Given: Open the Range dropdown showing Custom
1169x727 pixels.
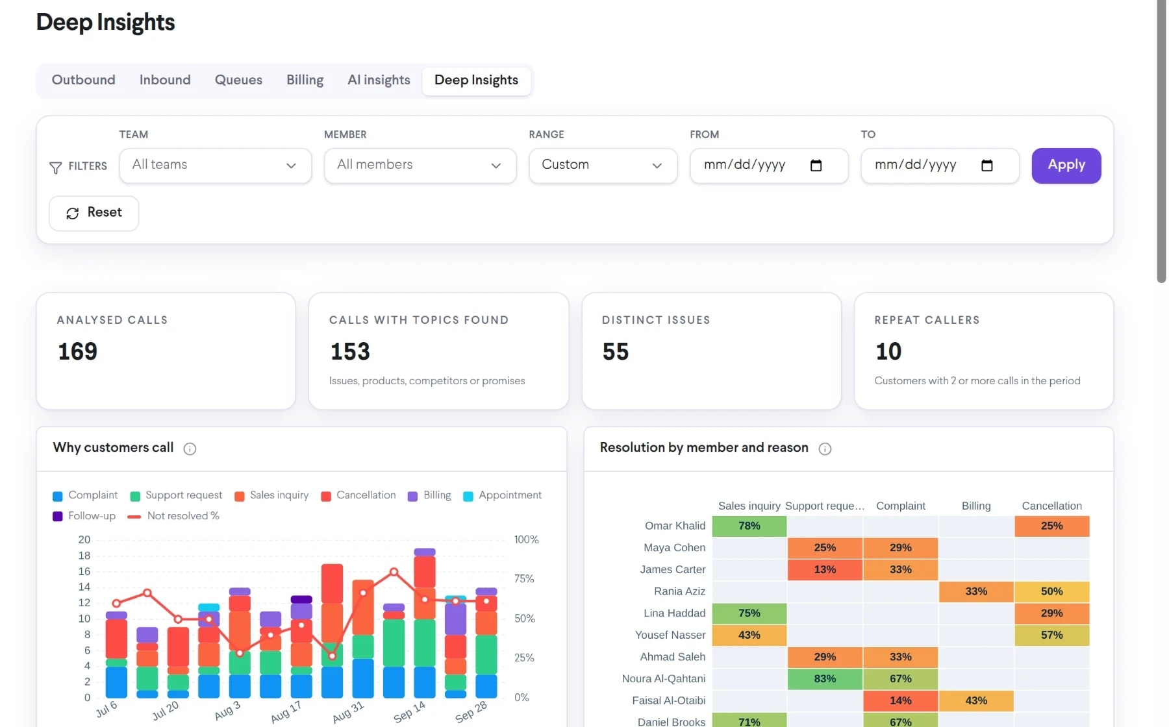Looking at the screenshot, I should click(603, 166).
